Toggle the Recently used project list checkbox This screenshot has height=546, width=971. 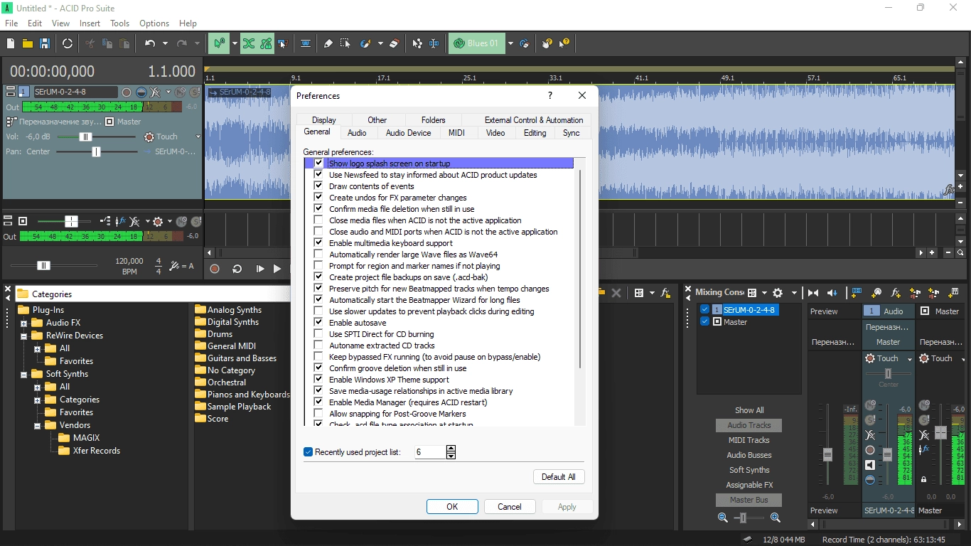pyautogui.click(x=308, y=452)
